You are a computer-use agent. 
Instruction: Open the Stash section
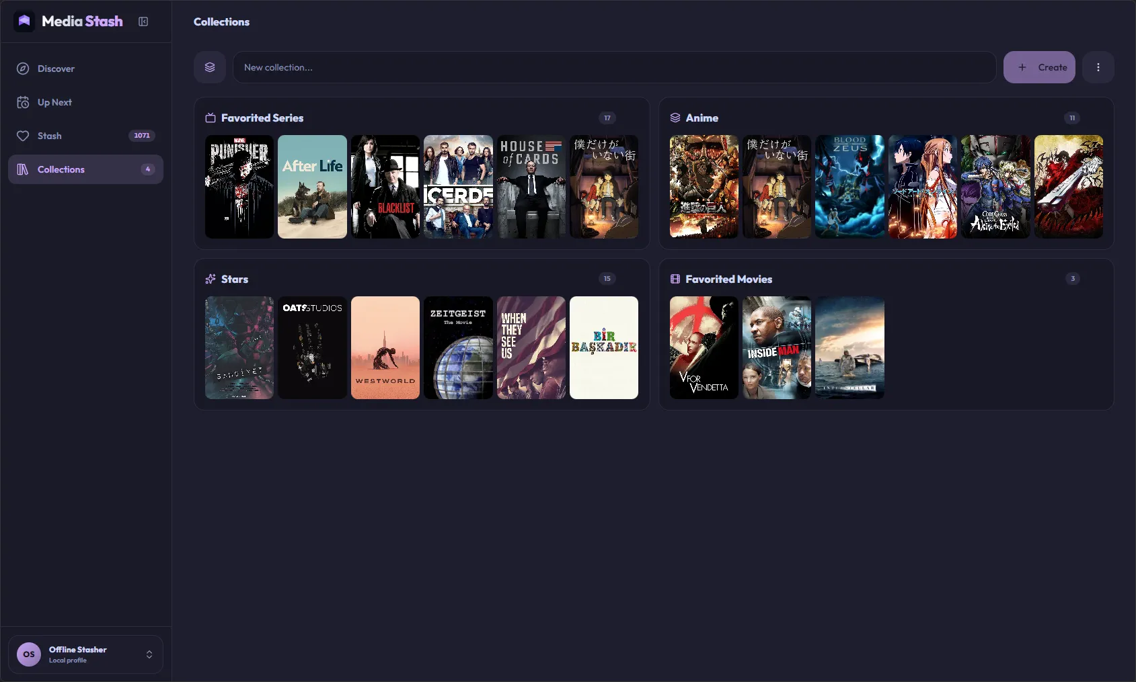click(85, 136)
